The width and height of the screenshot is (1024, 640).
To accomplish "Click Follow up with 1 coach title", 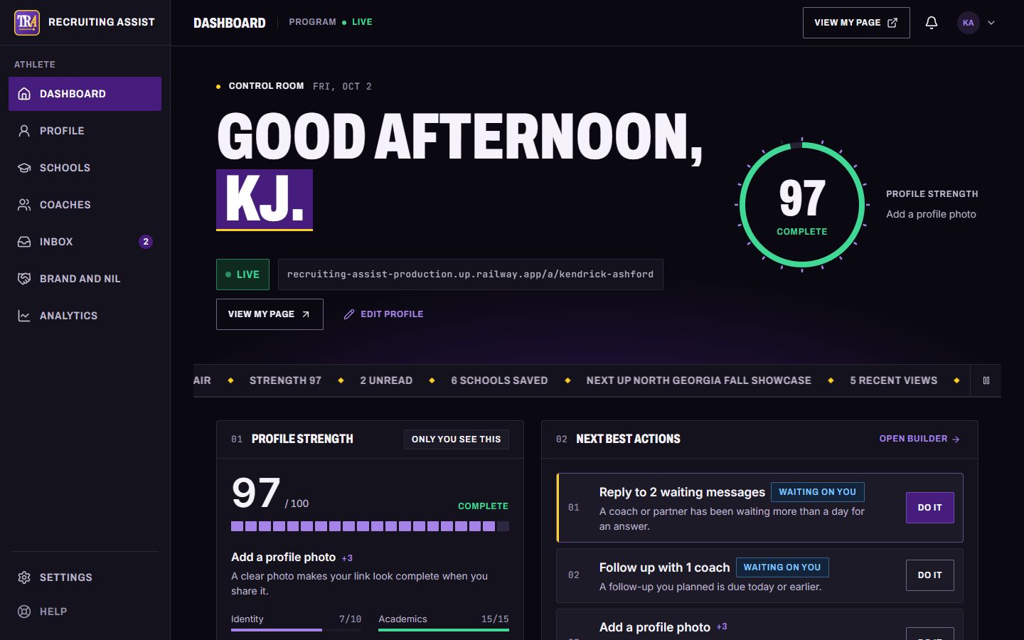I will tap(664, 567).
